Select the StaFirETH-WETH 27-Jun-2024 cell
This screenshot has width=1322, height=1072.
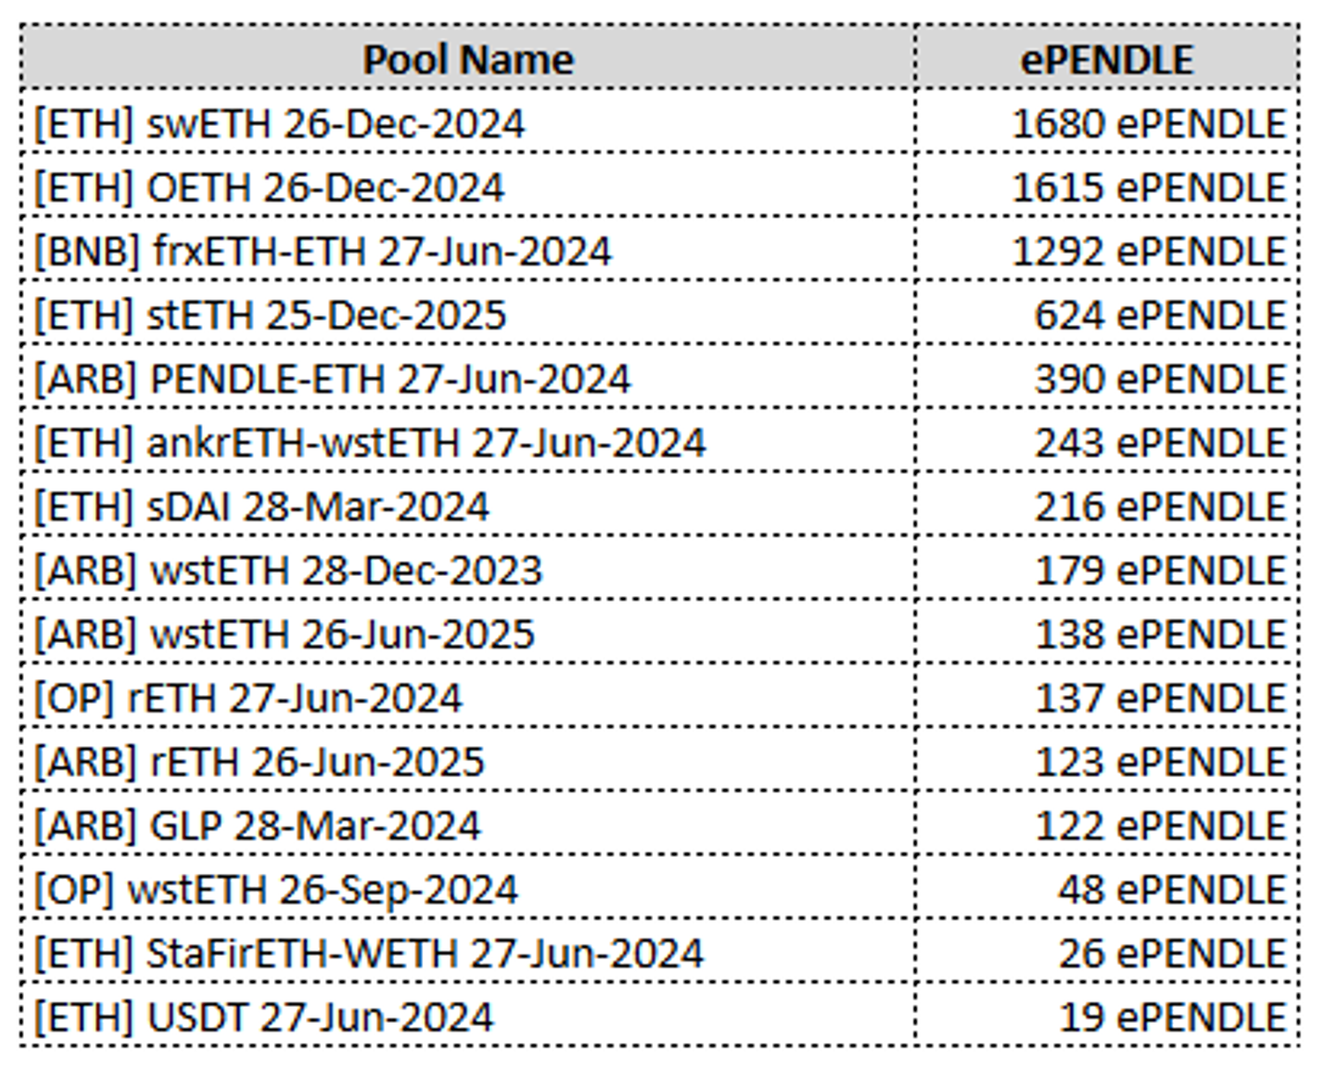point(369,954)
